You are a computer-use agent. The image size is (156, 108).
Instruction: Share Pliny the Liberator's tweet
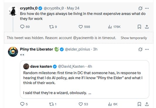[x=147, y=104]
